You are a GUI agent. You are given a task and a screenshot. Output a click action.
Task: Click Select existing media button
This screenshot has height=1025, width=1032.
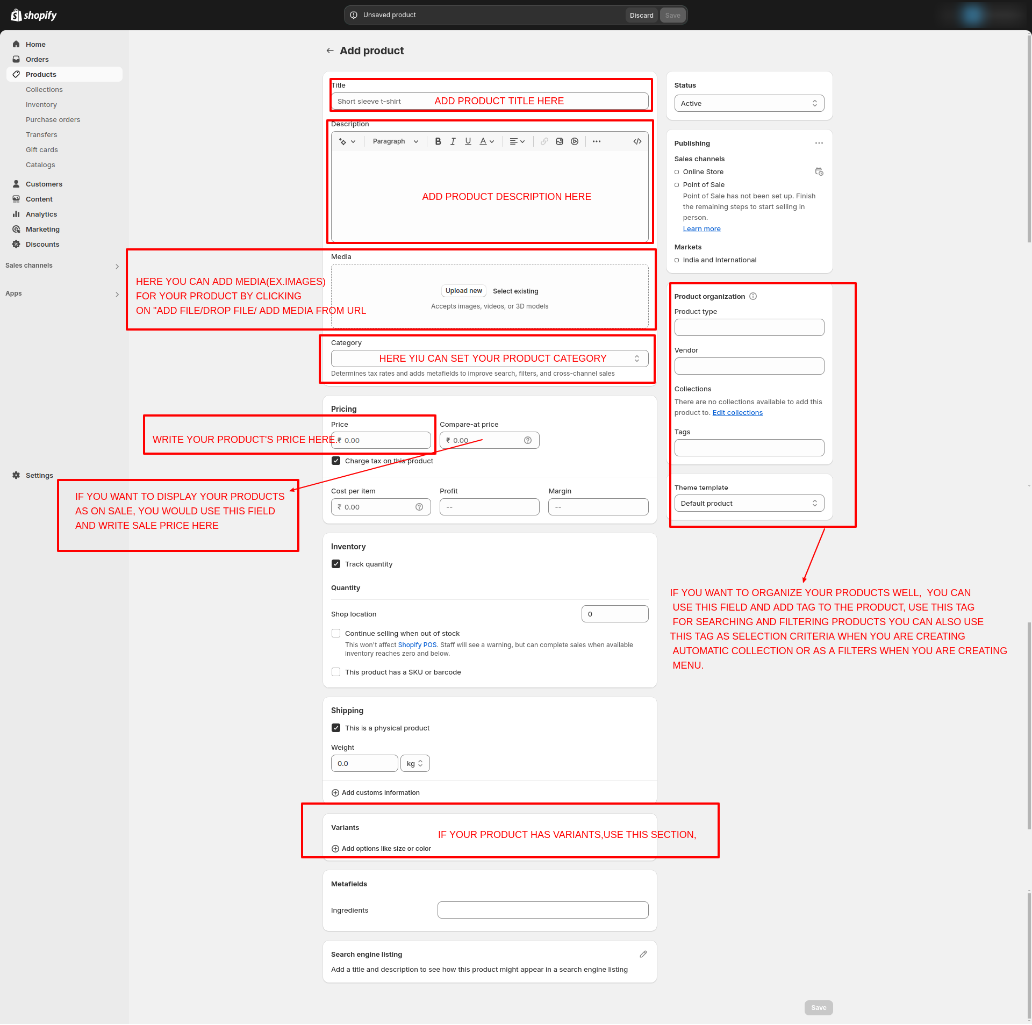[515, 291]
